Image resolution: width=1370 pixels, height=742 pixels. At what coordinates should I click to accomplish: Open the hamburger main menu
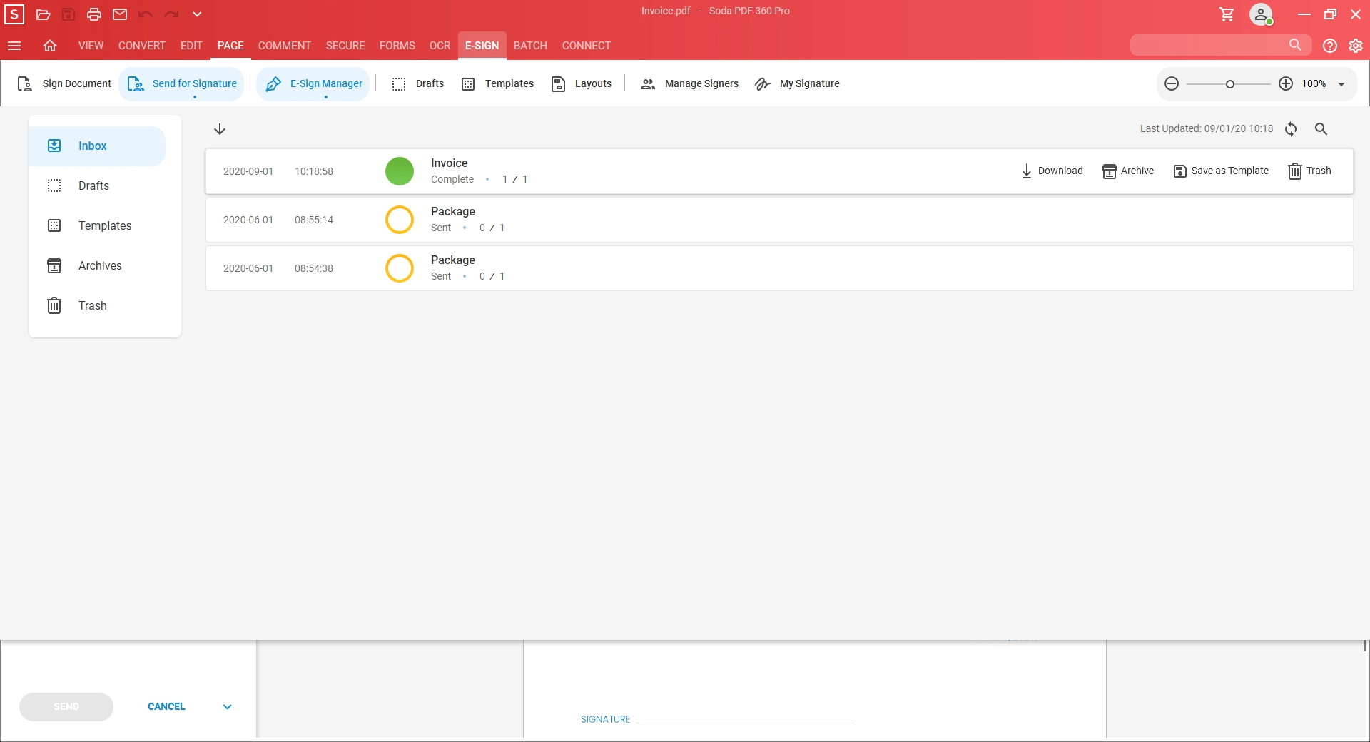(14, 46)
